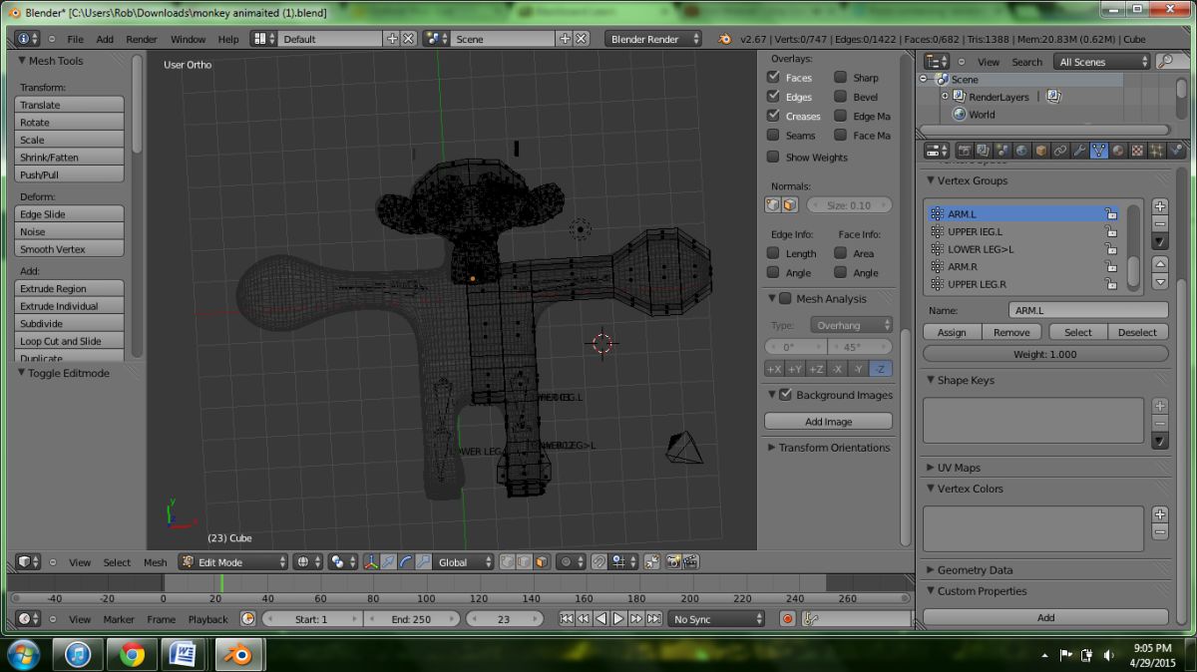Open the All Scenes outliner dropdown
This screenshot has height=672, width=1197.
(1103, 62)
